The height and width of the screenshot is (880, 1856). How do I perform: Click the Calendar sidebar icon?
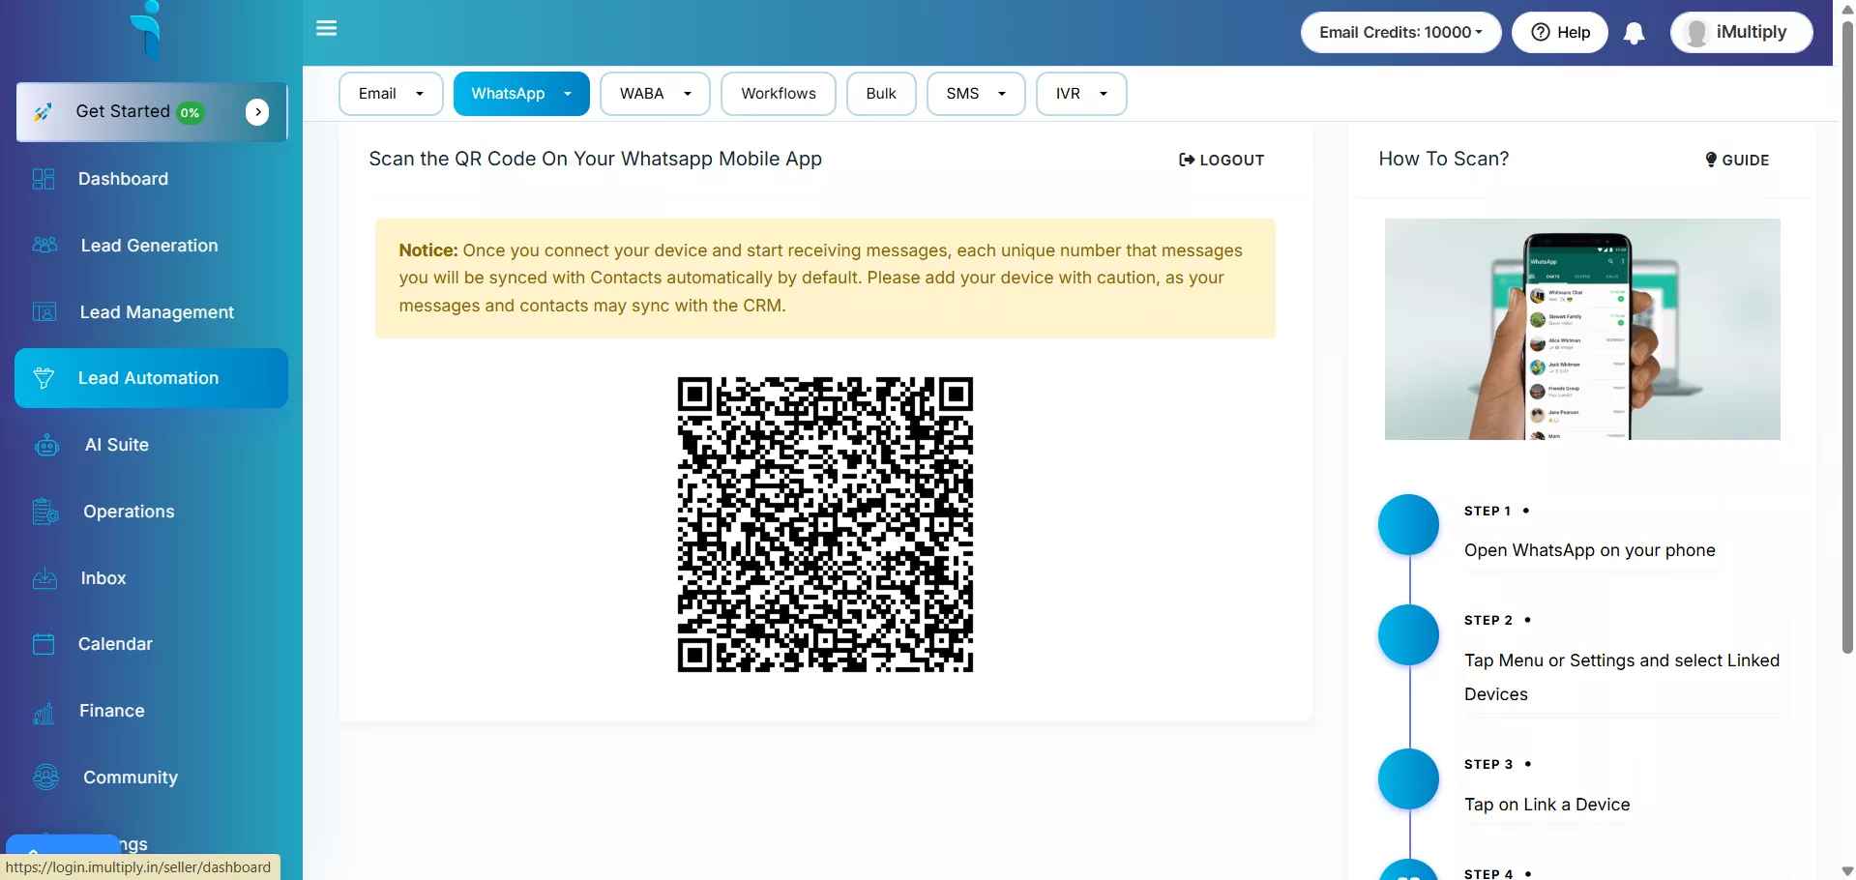pos(44,644)
